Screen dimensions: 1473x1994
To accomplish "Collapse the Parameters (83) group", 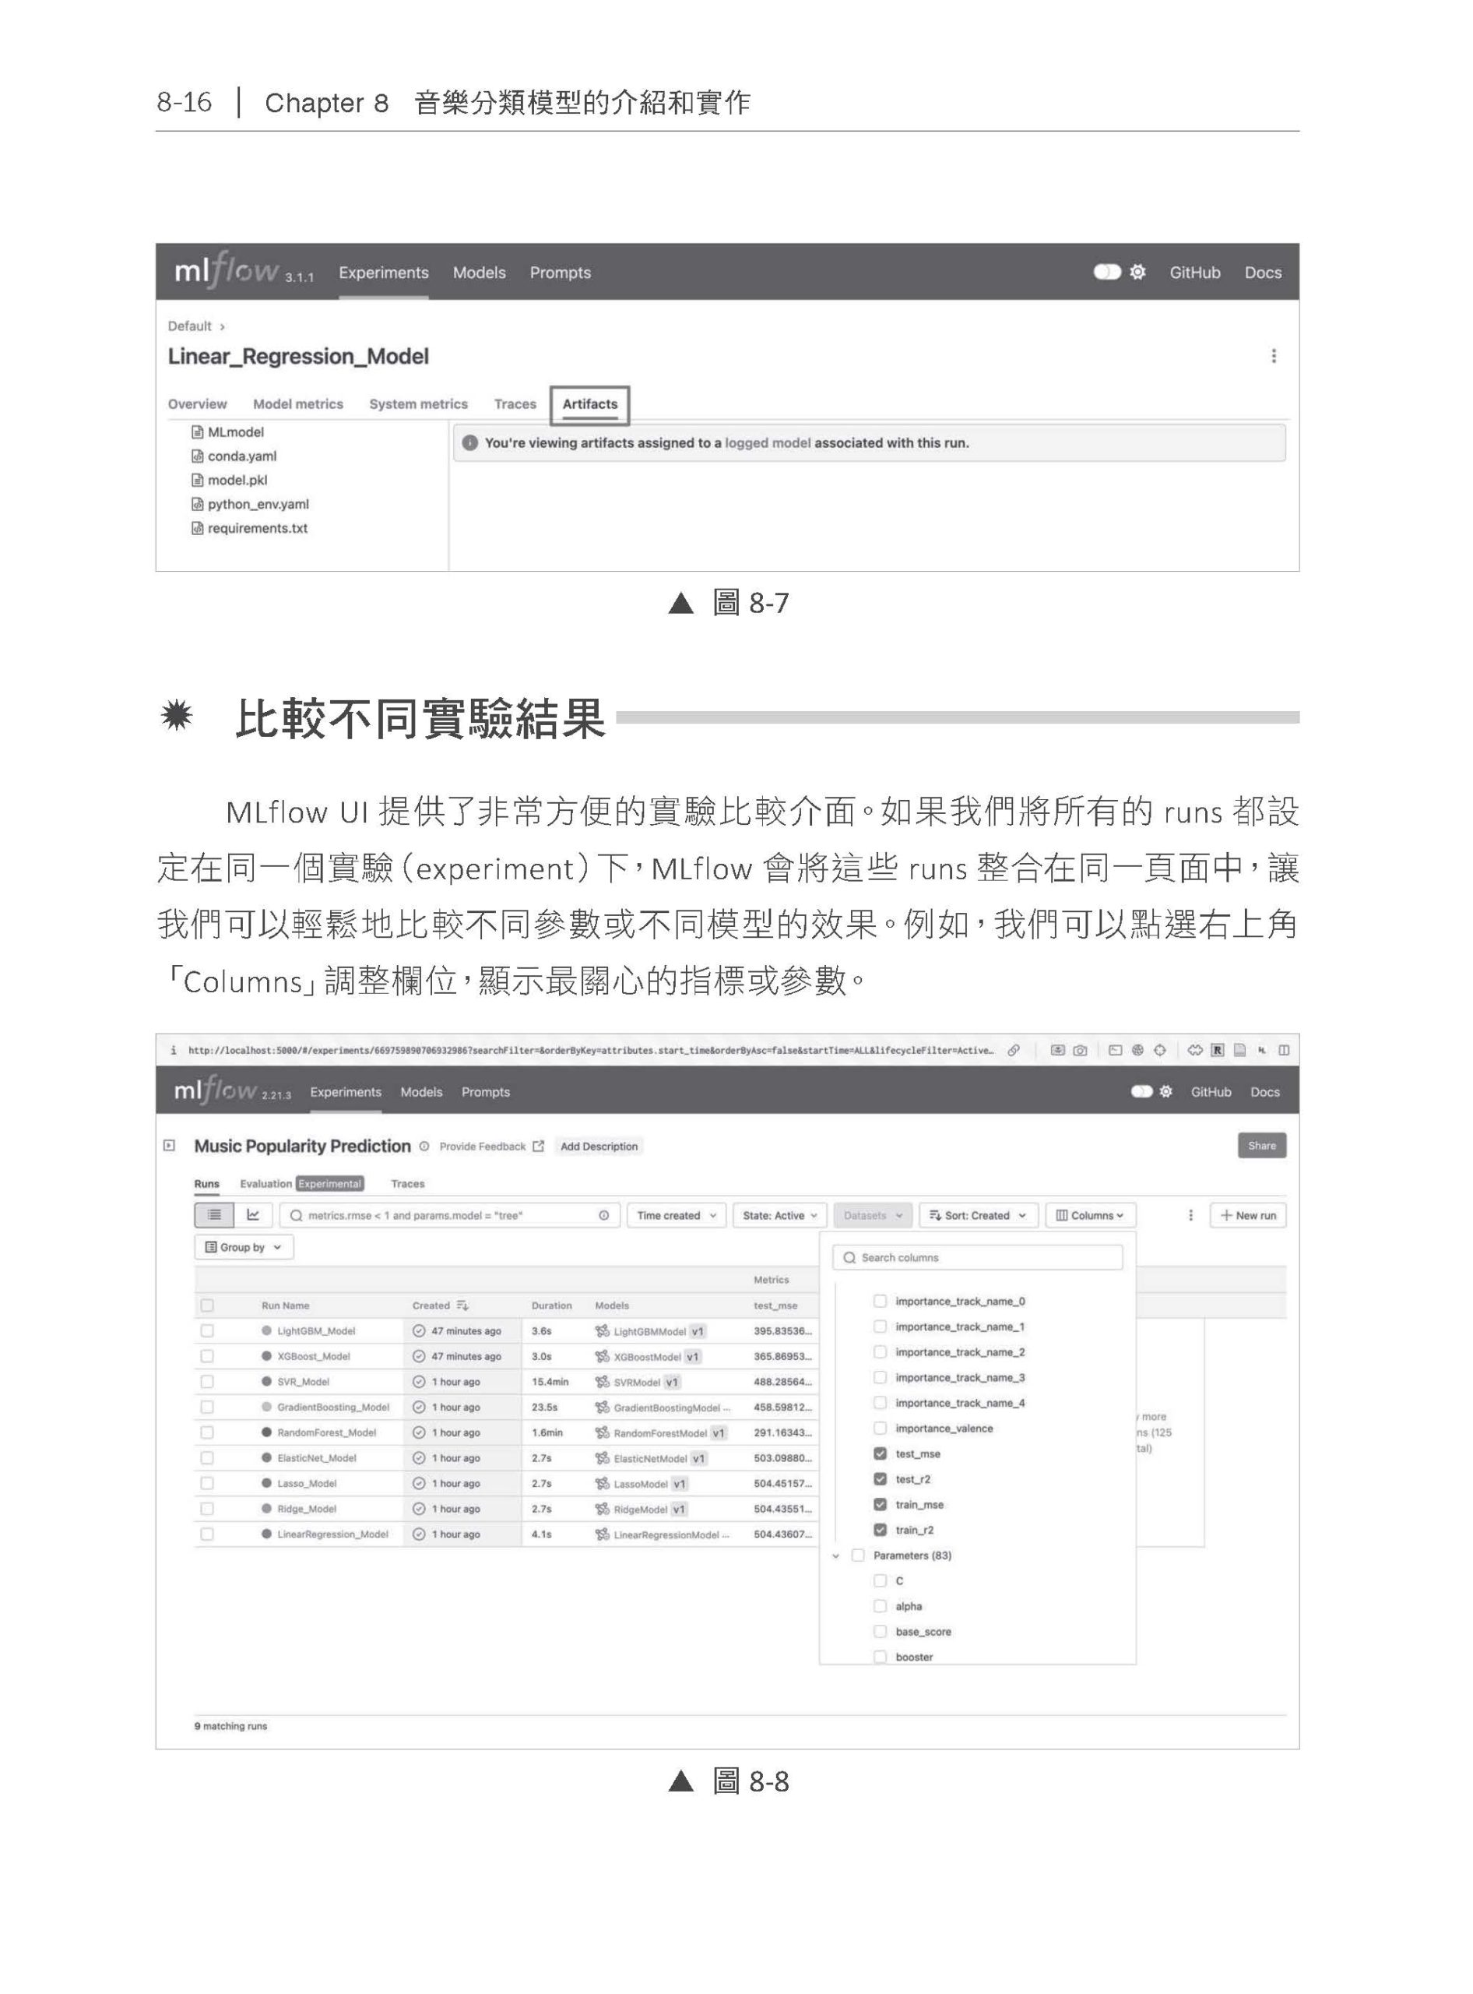I will point(835,1556).
